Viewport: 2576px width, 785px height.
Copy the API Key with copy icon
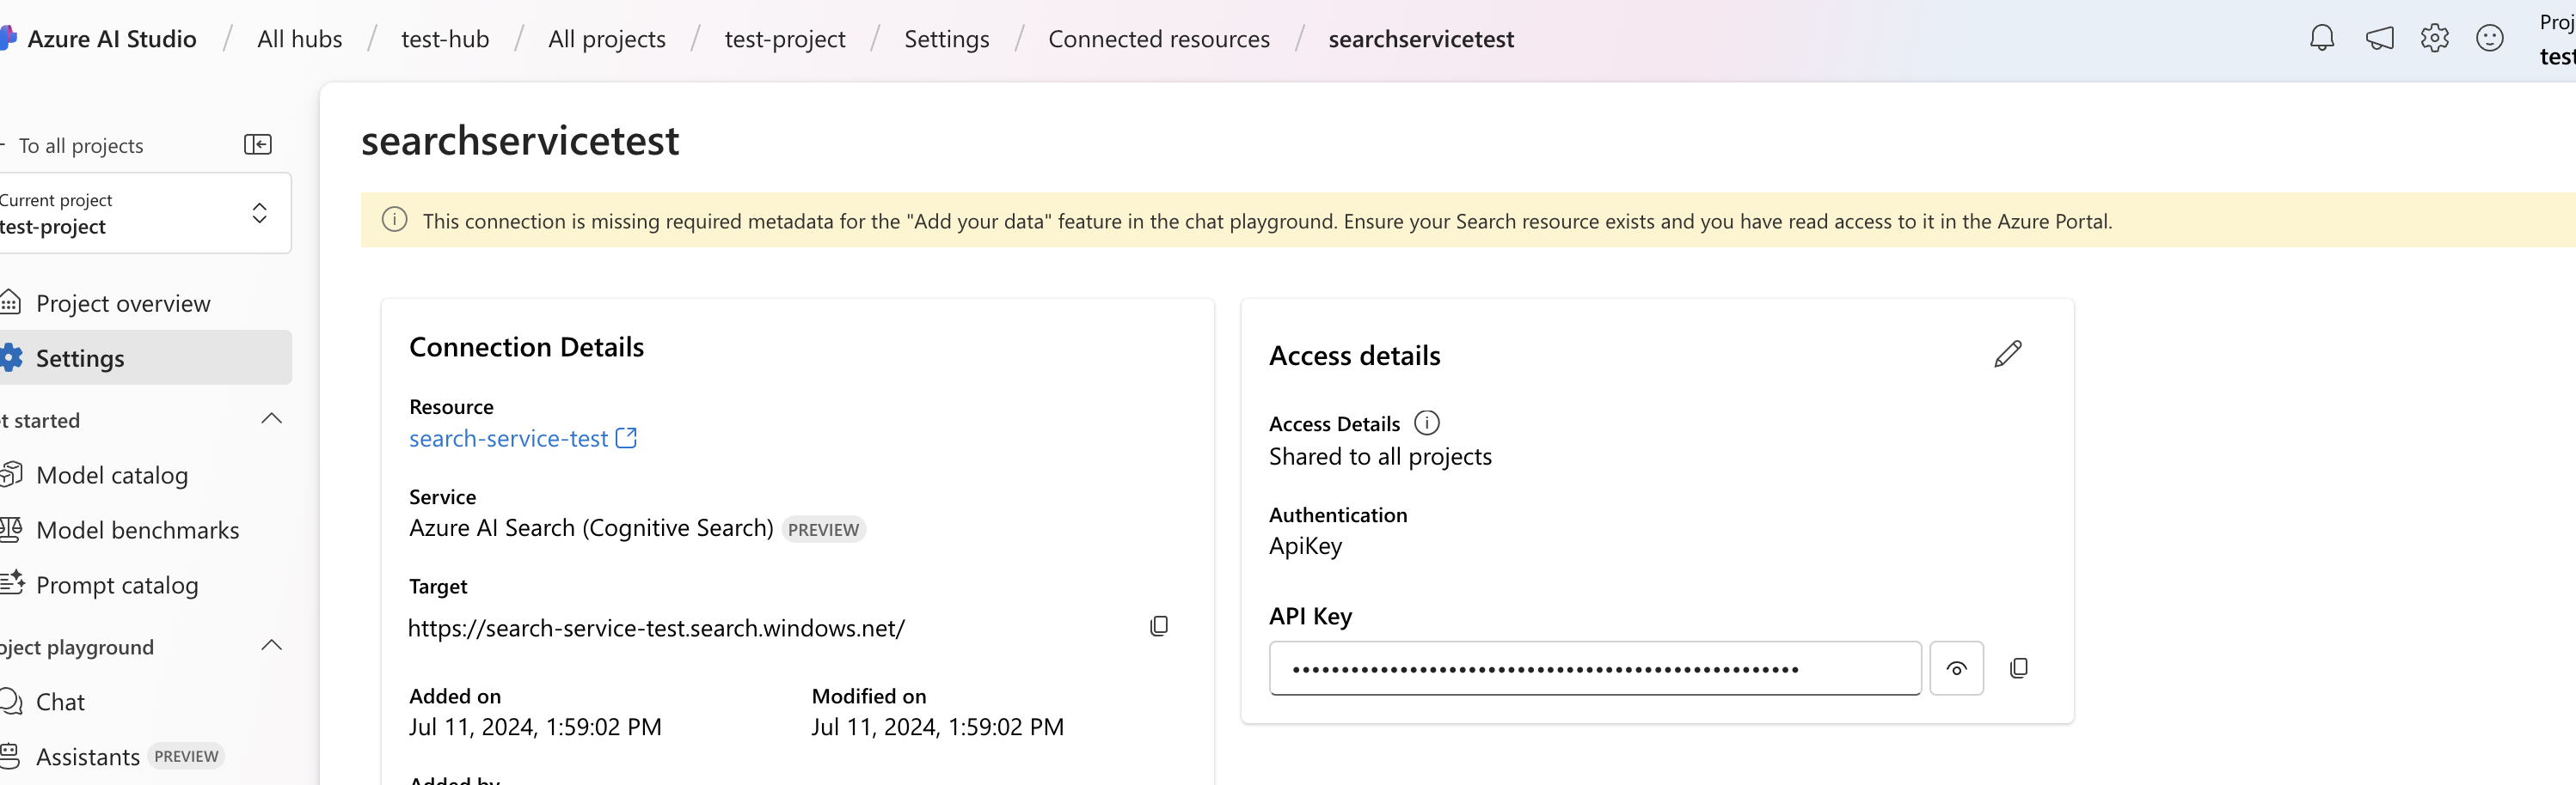pos(2019,668)
